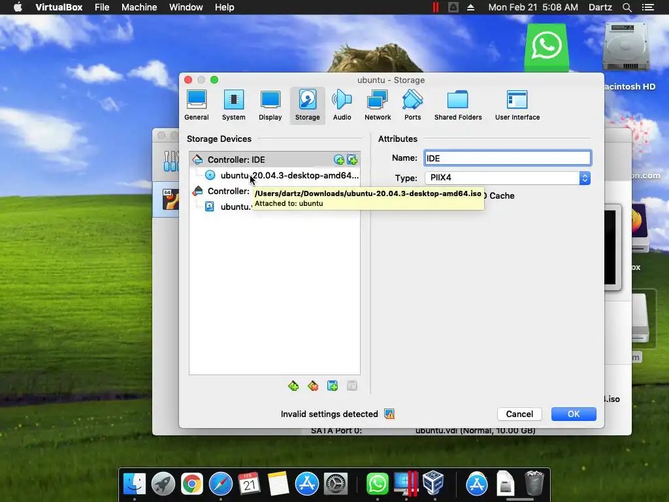Click the remove selected controller icon
Screen dimensions: 669x502
(313, 386)
